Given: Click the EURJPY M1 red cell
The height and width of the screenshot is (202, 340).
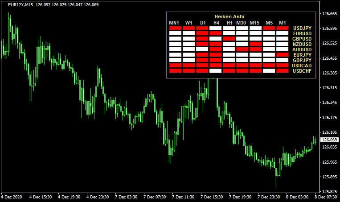Looking at the screenshot, I should (283, 55).
